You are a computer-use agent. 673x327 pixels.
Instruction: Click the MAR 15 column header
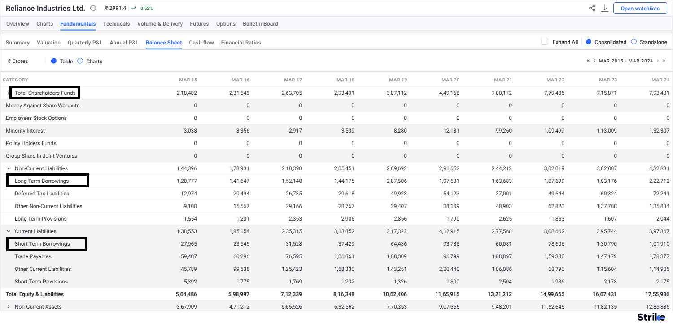(x=188, y=80)
